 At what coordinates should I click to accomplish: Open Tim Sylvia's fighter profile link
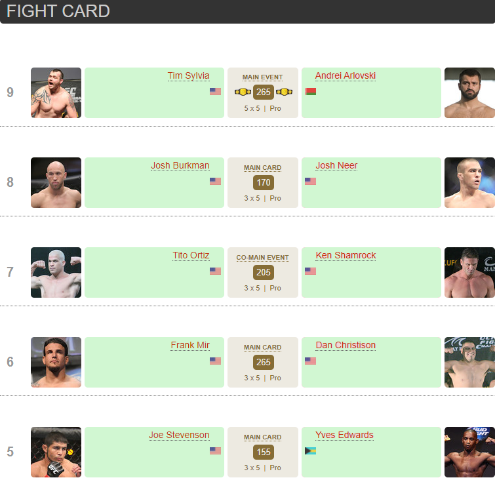(x=188, y=75)
